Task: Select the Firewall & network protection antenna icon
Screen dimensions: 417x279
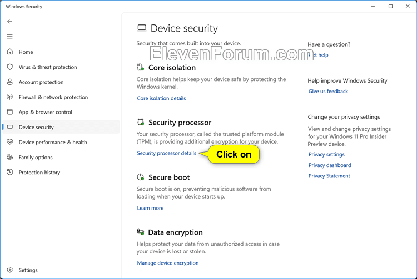Action: pyautogui.click(x=10, y=97)
